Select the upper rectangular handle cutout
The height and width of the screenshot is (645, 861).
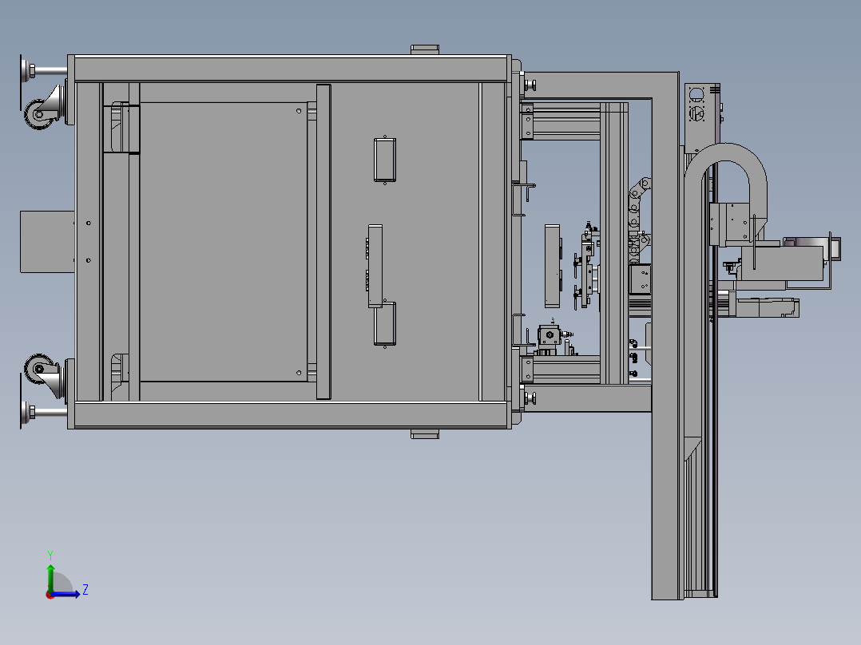tap(385, 160)
